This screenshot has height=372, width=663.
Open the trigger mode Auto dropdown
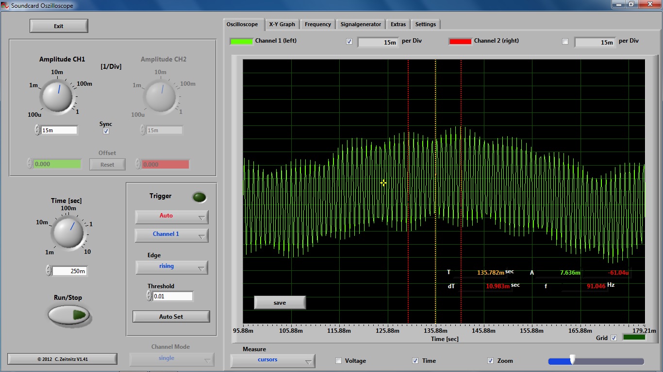pos(171,217)
